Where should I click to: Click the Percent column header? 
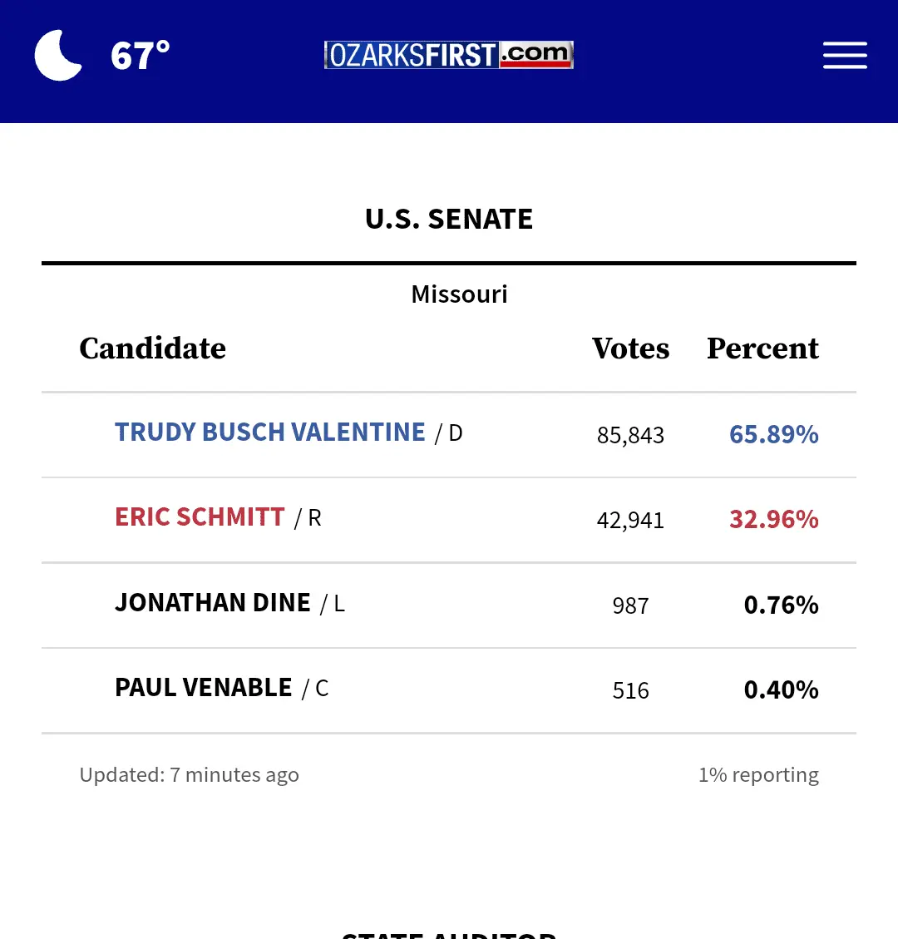pos(762,348)
